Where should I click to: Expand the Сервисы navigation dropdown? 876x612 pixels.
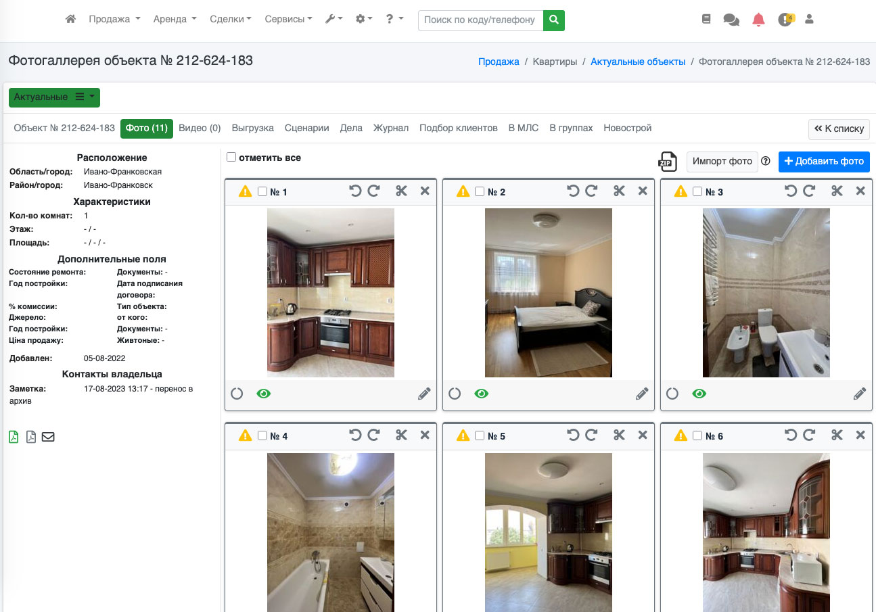click(x=288, y=20)
